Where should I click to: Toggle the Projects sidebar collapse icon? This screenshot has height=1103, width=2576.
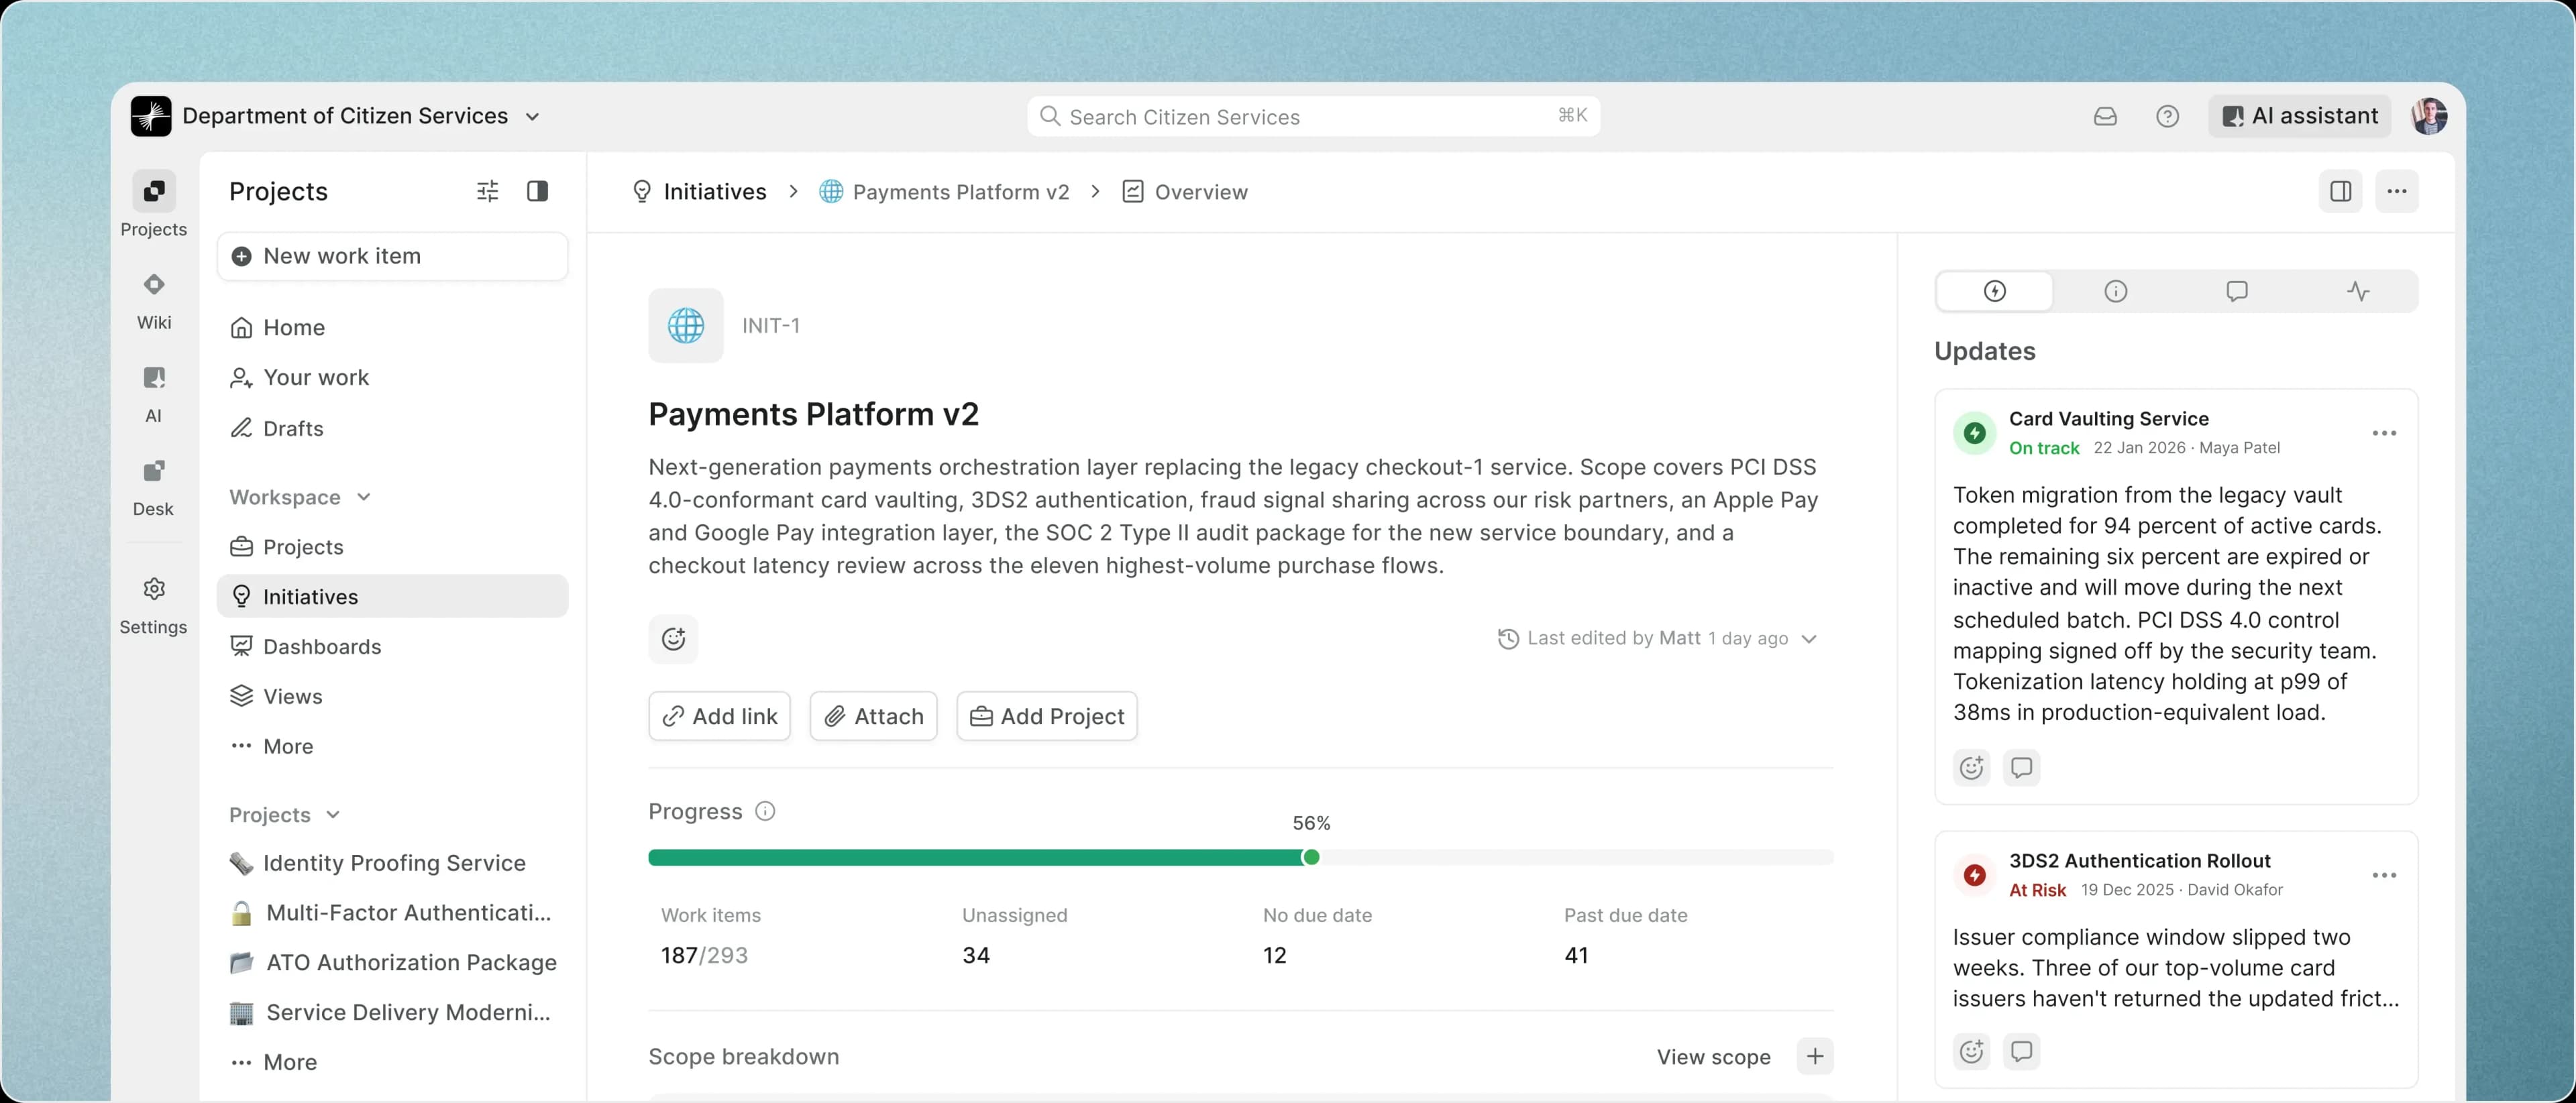(x=537, y=191)
